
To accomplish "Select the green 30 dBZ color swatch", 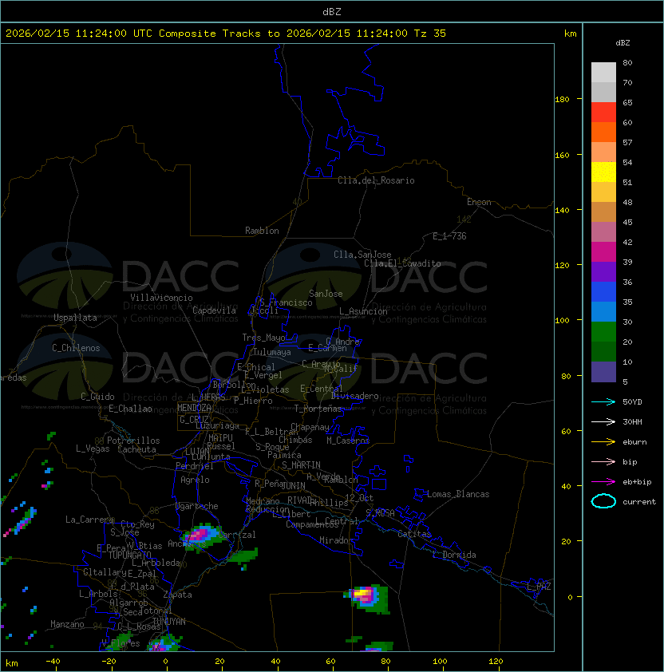I will (x=603, y=332).
